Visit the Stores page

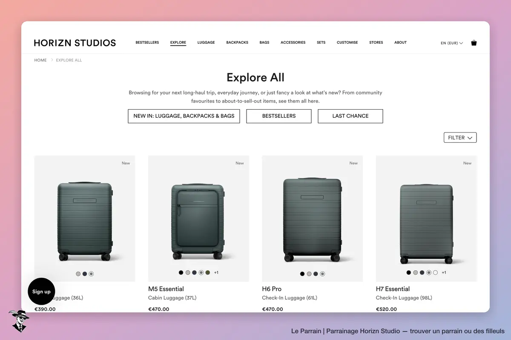[x=376, y=42]
